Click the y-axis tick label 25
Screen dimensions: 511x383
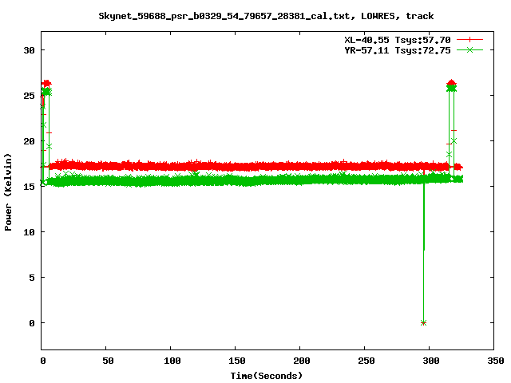point(30,96)
